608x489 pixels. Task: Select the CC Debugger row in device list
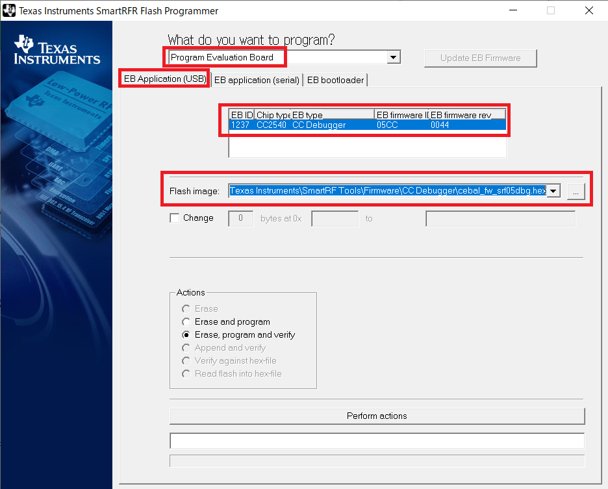[368, 125]
